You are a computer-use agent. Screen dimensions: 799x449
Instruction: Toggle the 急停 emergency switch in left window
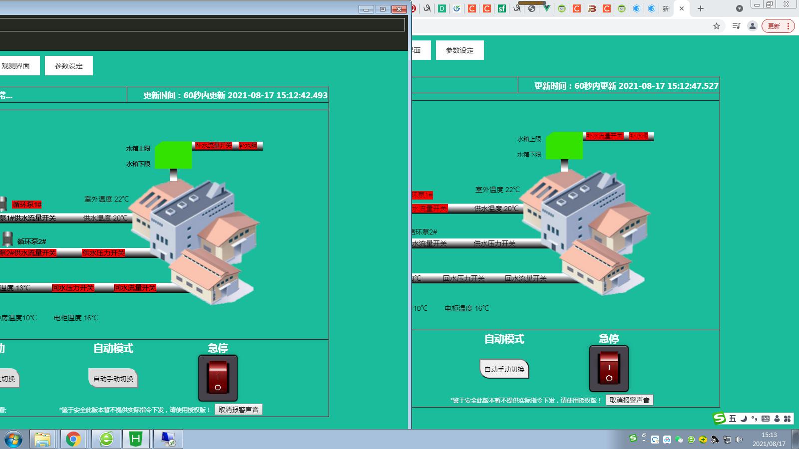click(x=218, y=378)
